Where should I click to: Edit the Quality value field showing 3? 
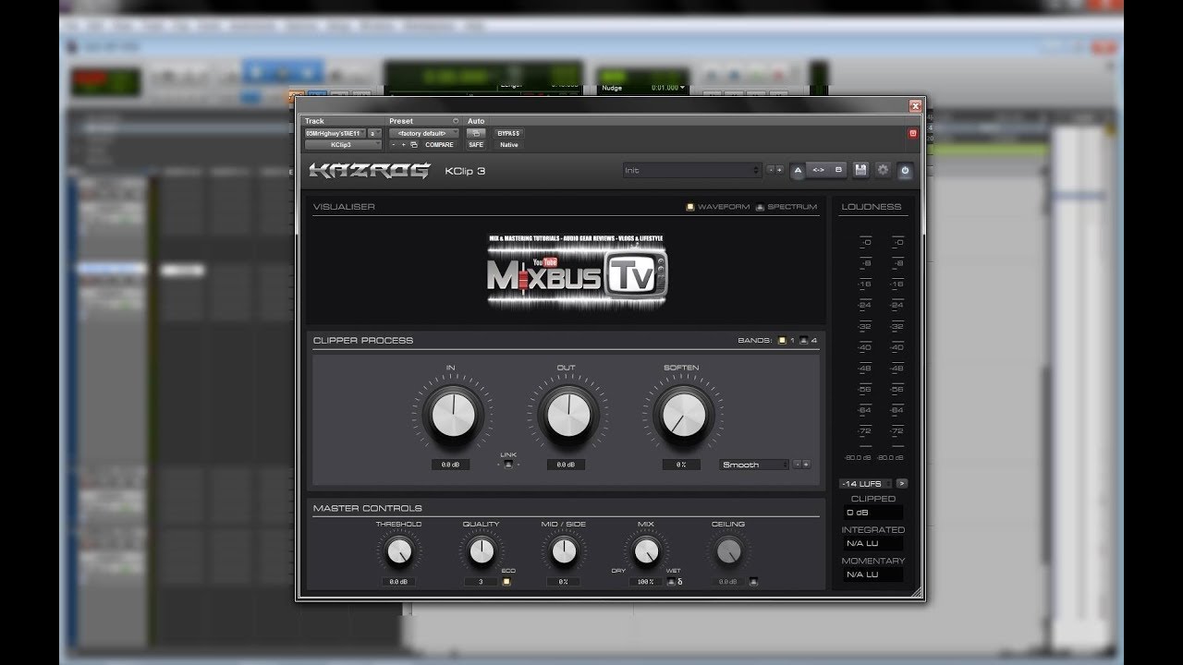pyautogui.click(x=481, y=582)
